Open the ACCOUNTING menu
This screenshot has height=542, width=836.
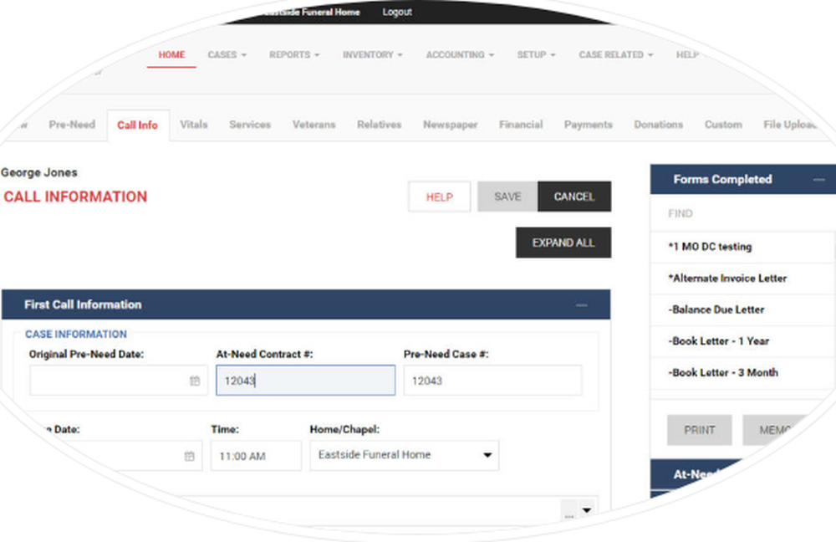(x=460, y=55)
